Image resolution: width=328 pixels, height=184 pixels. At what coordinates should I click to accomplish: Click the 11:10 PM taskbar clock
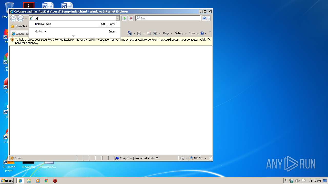315,181
